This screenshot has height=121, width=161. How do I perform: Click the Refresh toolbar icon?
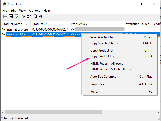[17, 16]
